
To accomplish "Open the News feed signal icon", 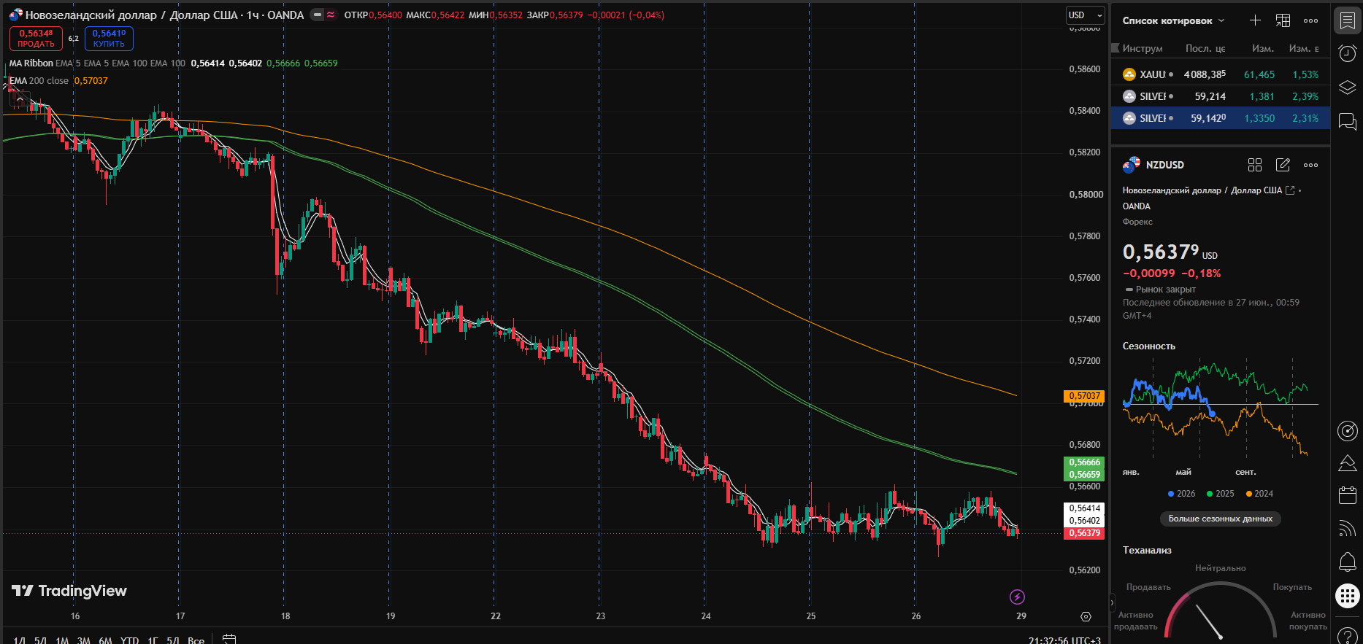I will (1347, 529).
